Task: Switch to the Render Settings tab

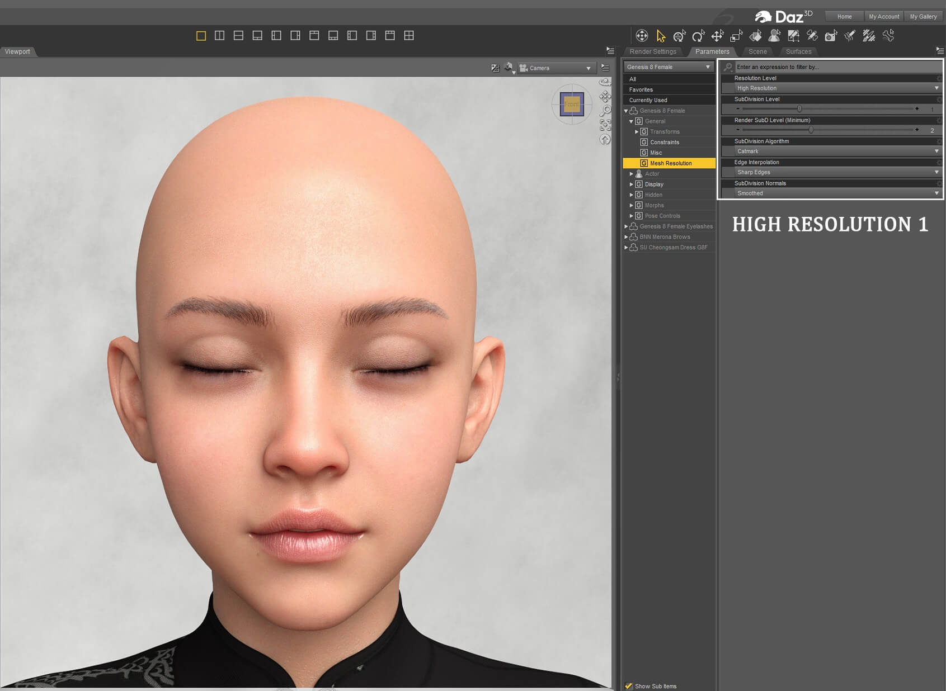Action: click(x=653, y=51)
